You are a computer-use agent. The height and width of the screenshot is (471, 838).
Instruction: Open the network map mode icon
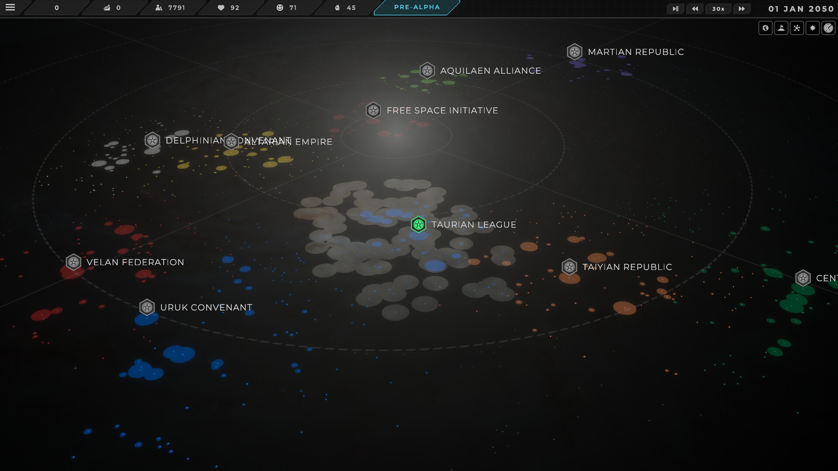pos(797,27)
